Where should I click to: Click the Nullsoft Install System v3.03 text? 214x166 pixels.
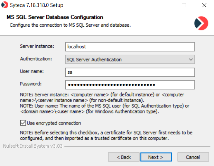pyautogui.click(x=33, y=146)
